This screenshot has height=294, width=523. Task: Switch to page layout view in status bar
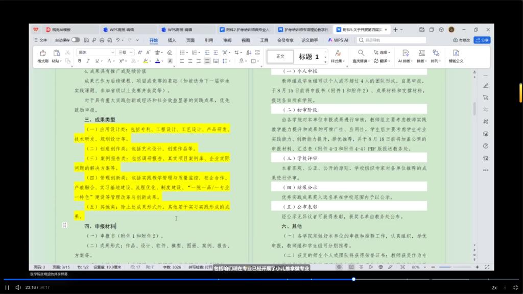pyautogui.click(x=351, y=267)
